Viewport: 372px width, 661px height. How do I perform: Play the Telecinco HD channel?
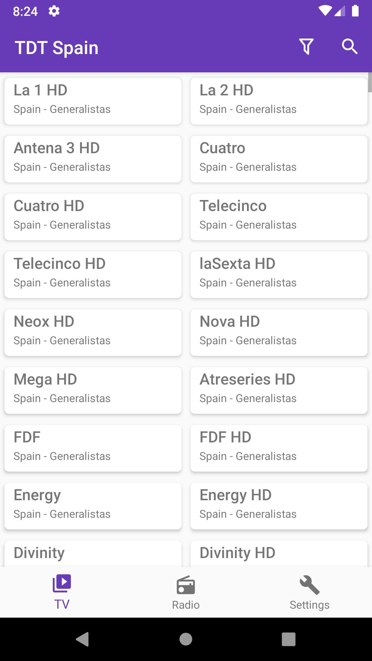93,275
